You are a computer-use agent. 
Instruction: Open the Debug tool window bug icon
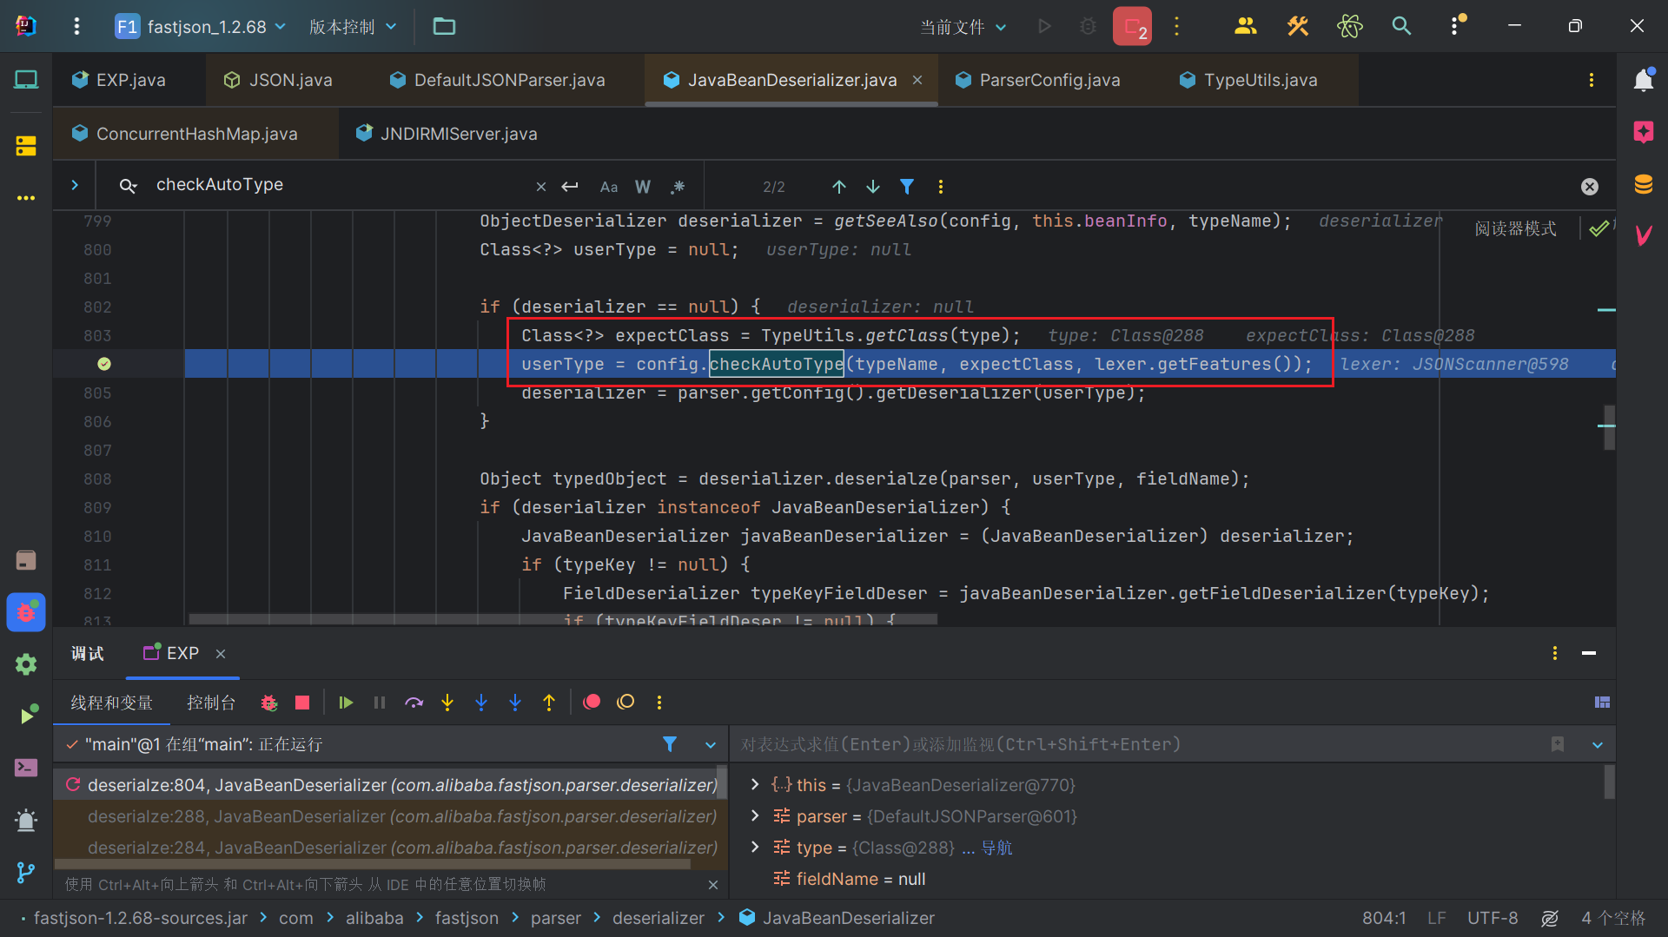[26, 612]
